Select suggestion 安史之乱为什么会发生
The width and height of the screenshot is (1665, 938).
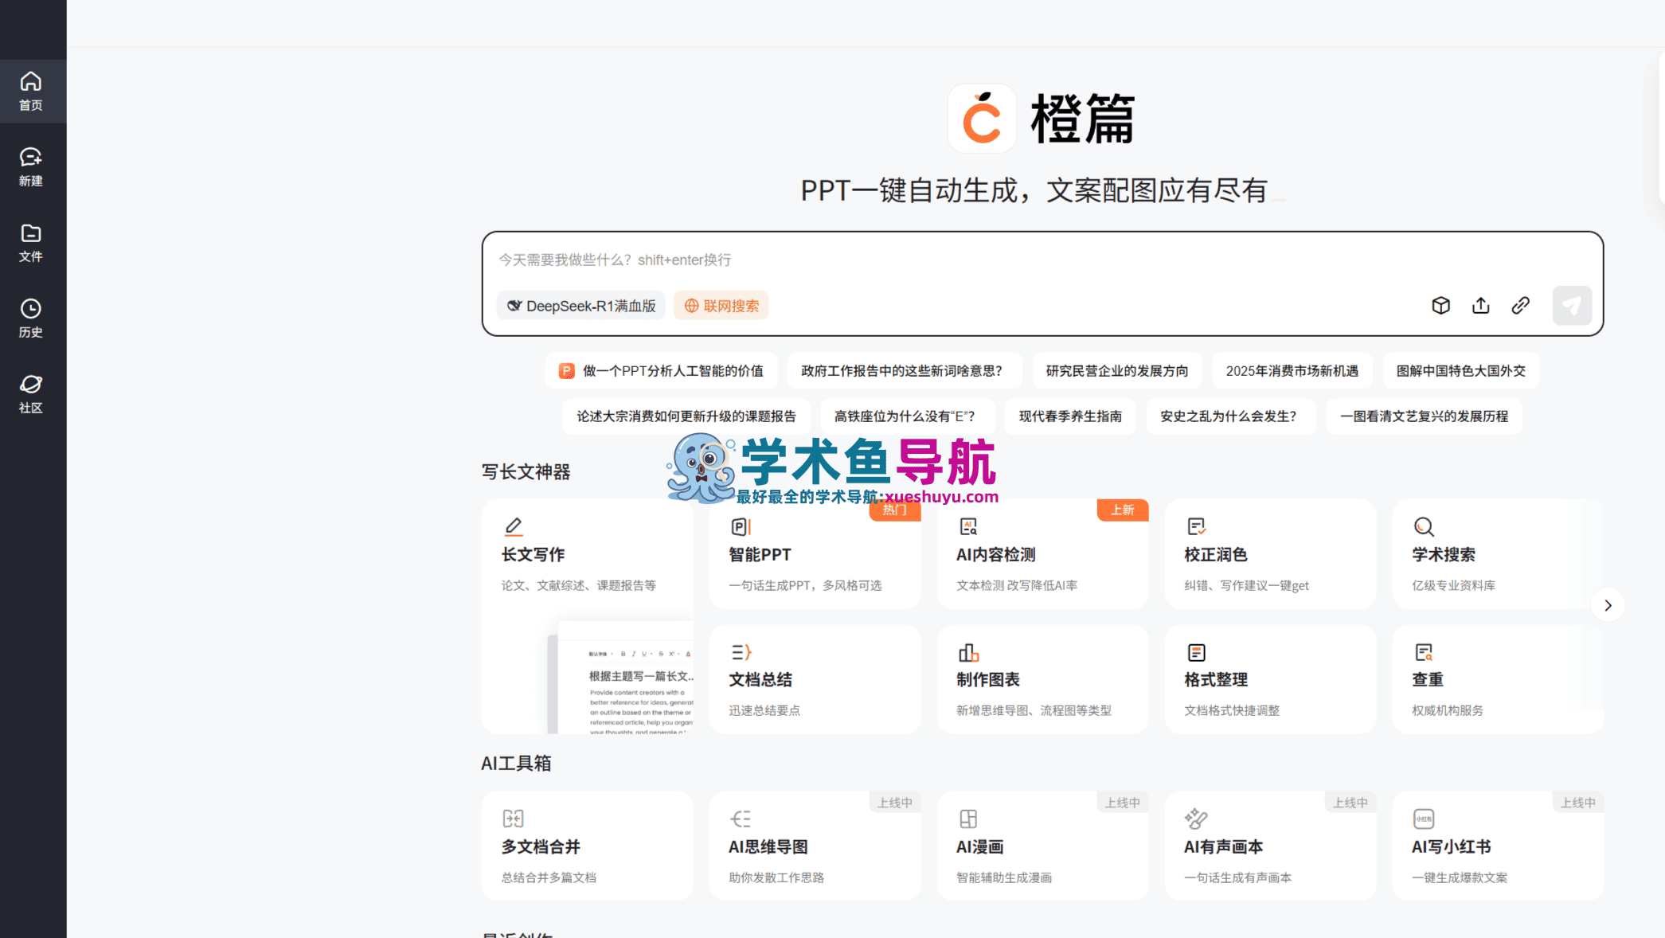pos(1231,416)
